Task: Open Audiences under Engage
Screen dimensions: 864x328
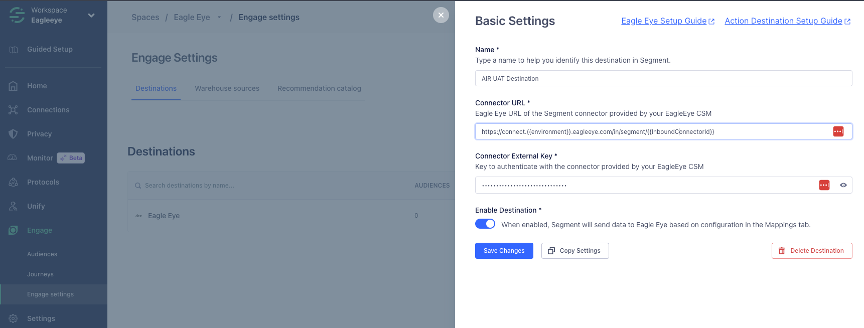Action: pyautogui.click(x=42, y=254)
